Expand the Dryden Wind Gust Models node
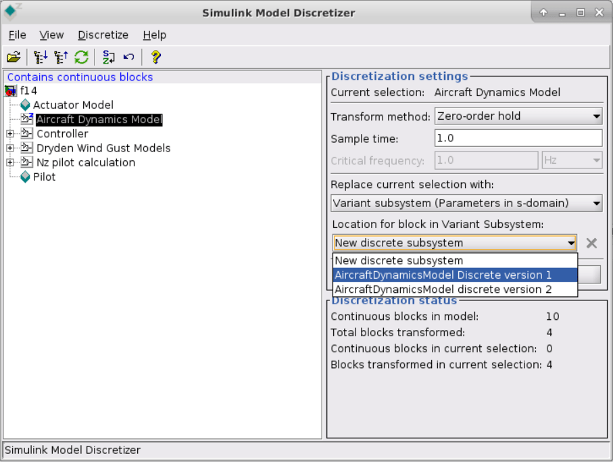613x462 pixels. click(x=10, y=148)
